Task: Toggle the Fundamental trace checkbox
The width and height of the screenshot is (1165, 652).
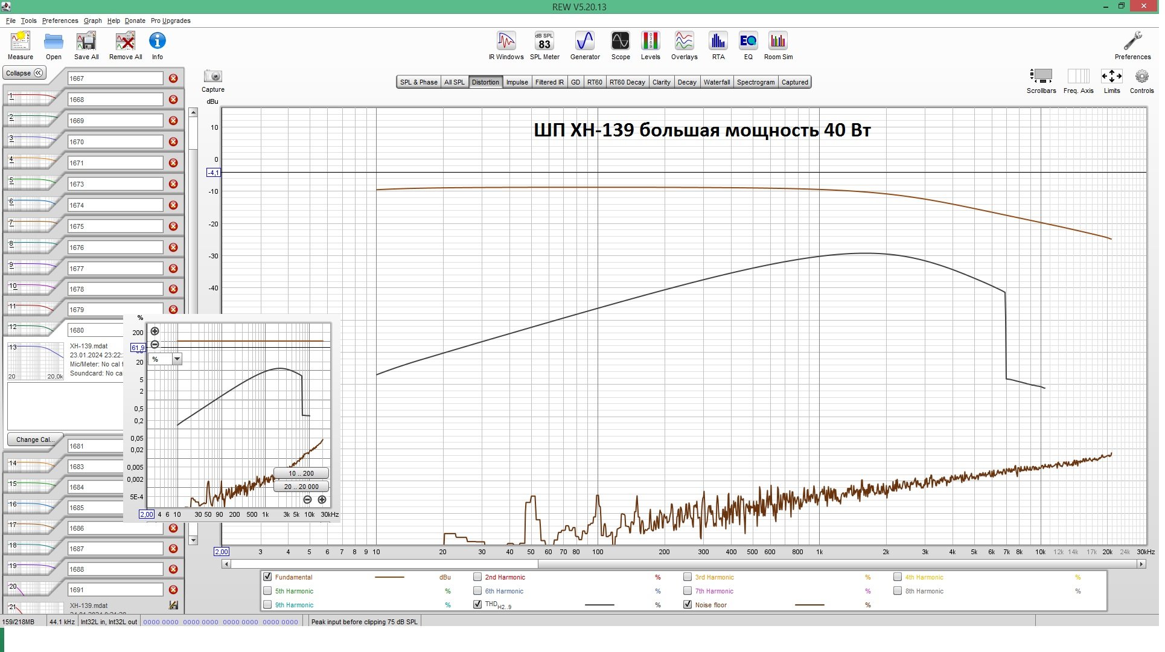Action: [267, 577]
